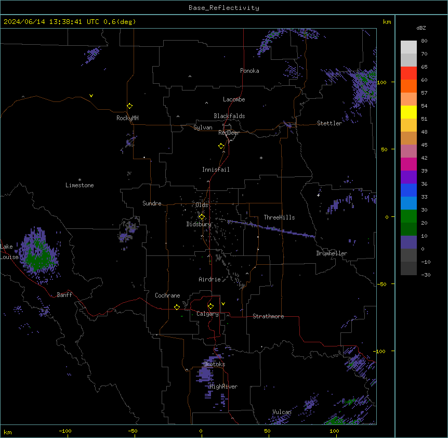Screen dimensions: 448x438
Task: Click the yellow V marker east of Calgary
Action: pos(223,304)
